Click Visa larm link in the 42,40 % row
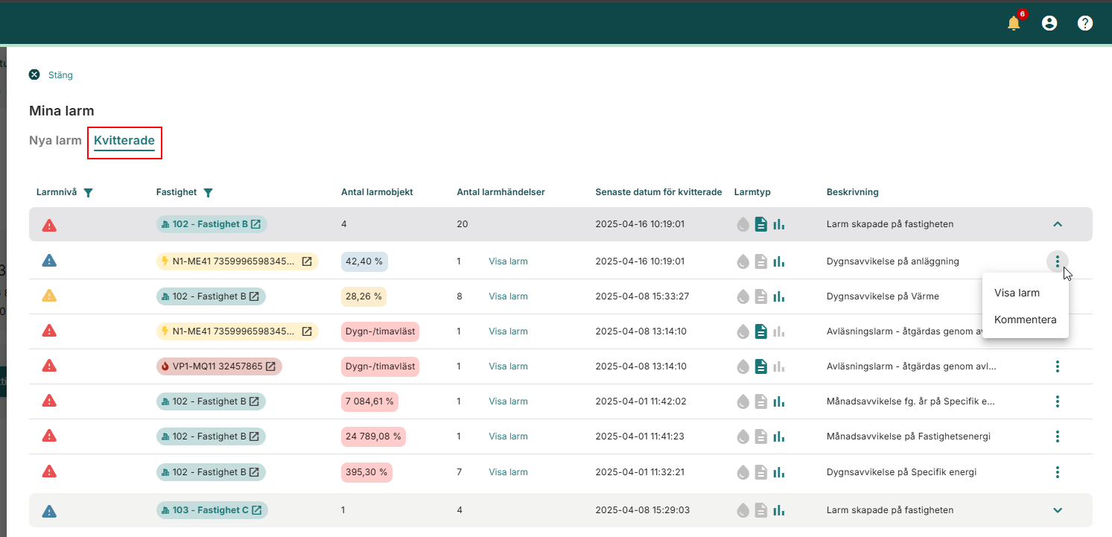This screenshot has height=537, width=1112. 508,261
